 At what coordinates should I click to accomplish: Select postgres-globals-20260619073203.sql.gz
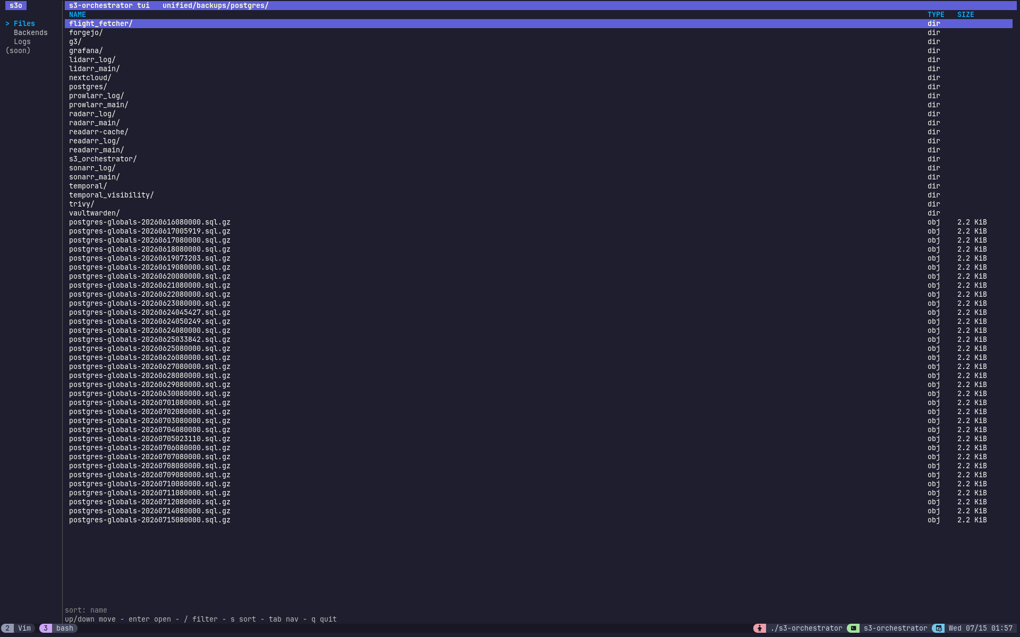click(538, 258)
